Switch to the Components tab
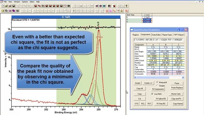The height and width of the screenshot is (115, 204). click(x=145, y=34)
